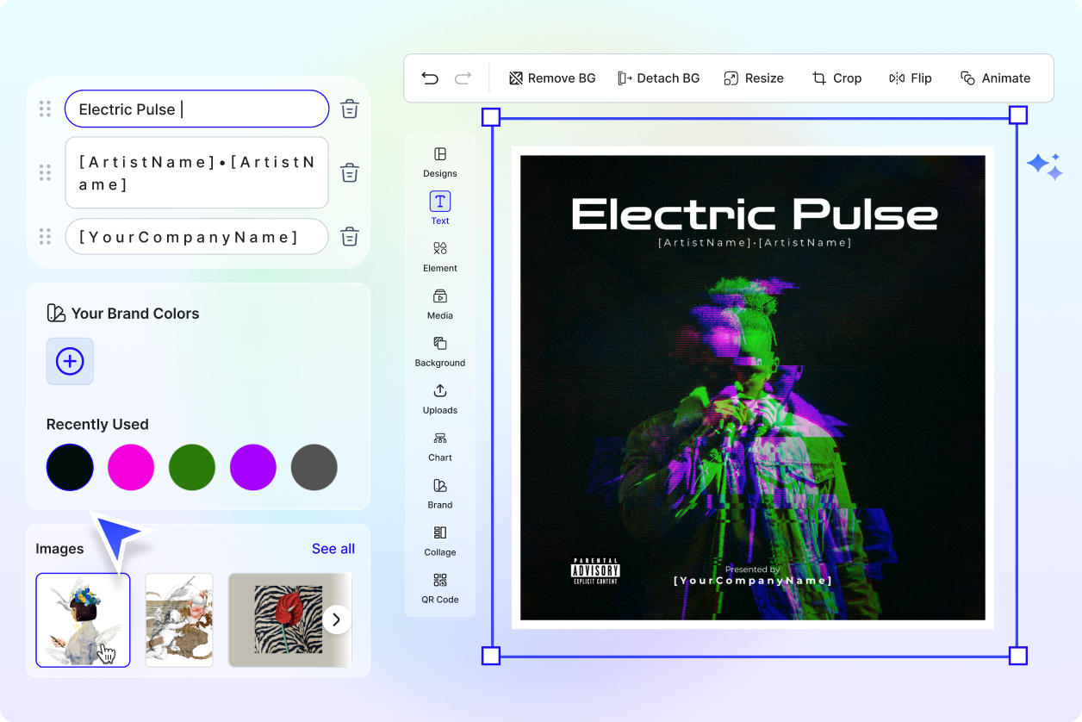Click YourCompanyName text on the poster
Image resolution: width=1082 pixels, height=722 pixels.
pyautogui.click(x=753, y=581)
